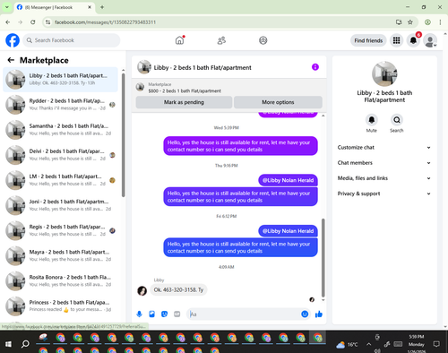Click the Facebook logo icon

[13, 40]
